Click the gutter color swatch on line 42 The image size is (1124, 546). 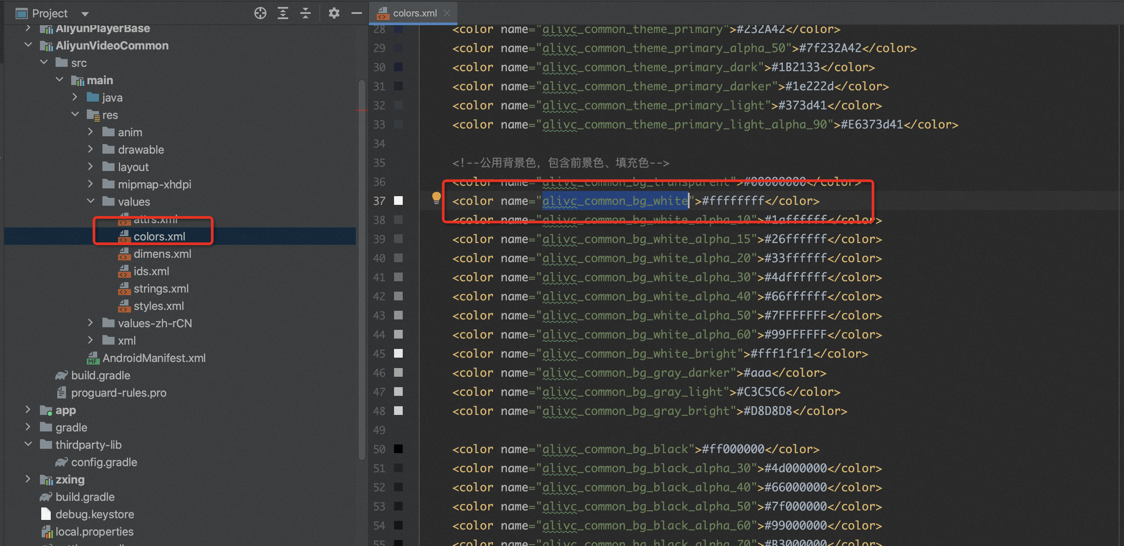coord(398,296)
